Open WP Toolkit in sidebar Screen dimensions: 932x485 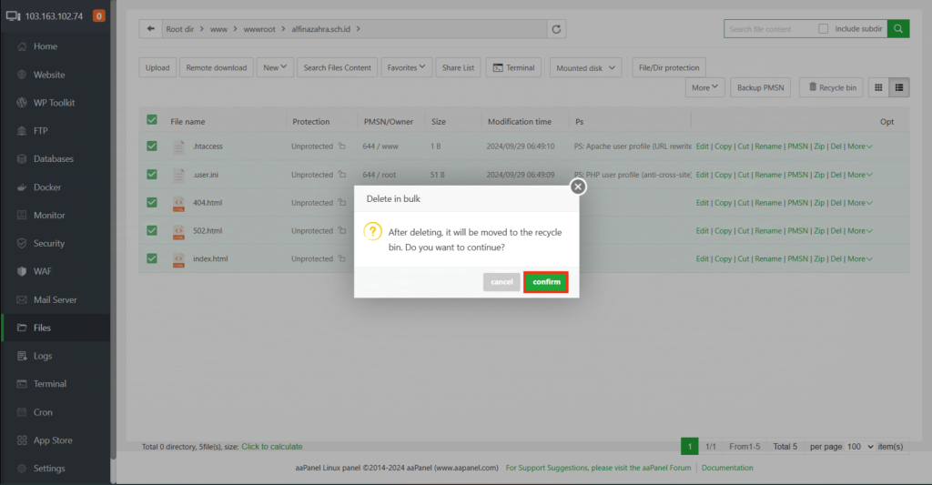(x=54, y=103)
